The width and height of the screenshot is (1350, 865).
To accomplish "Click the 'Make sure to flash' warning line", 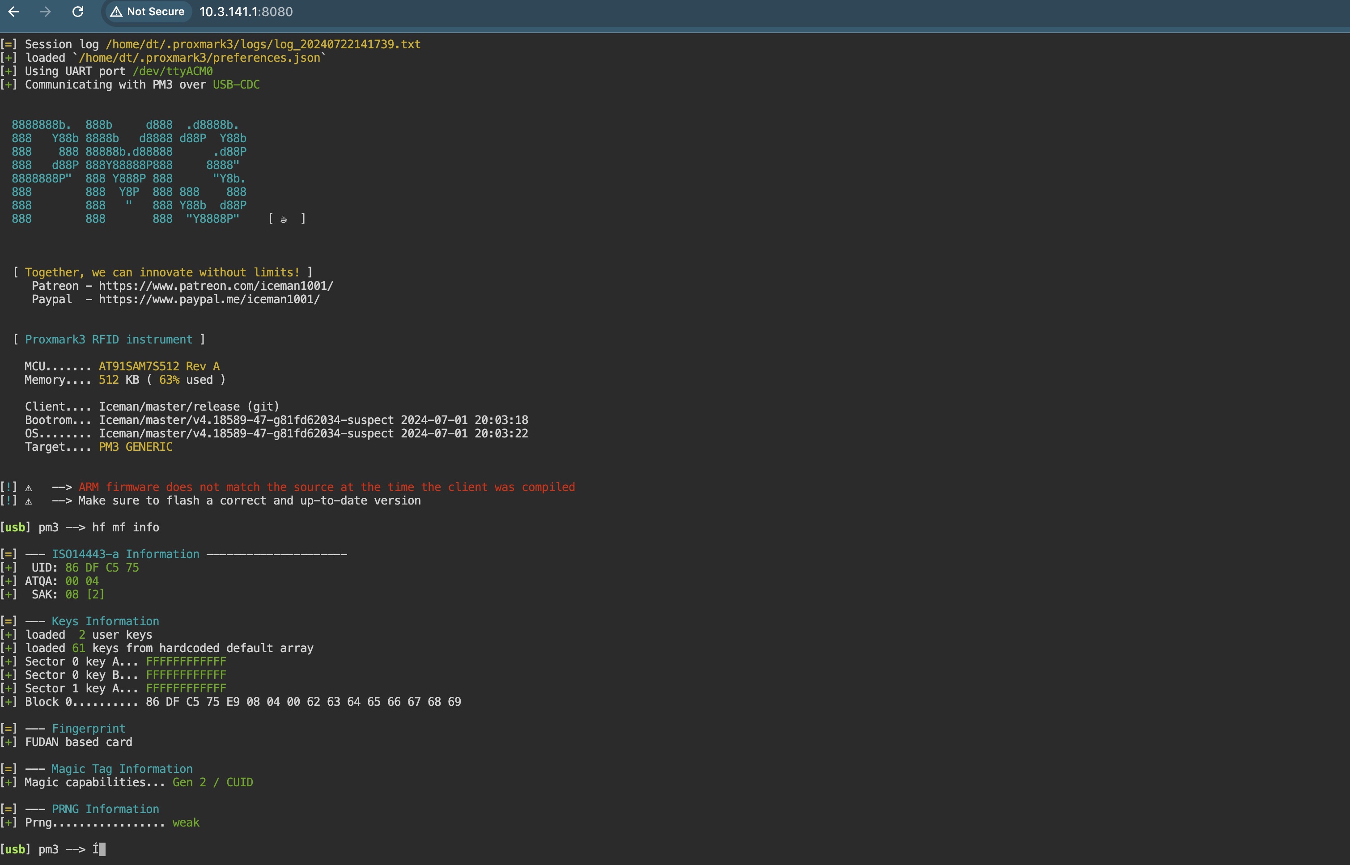I will pos(249,500).
